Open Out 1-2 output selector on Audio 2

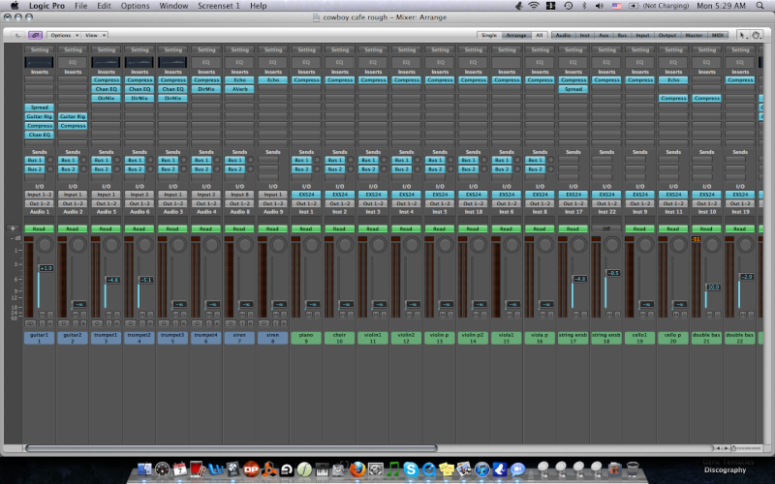click(73, 203)
